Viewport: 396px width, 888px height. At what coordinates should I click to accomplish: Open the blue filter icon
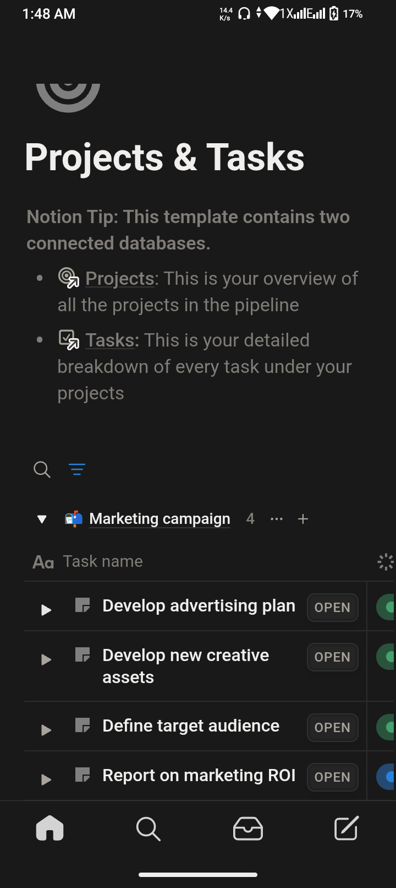click(x=77, y=469)
